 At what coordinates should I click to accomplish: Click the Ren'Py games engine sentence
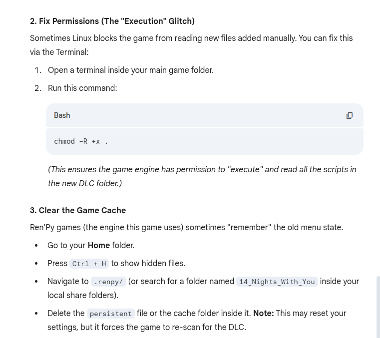(x=186, y=227)
